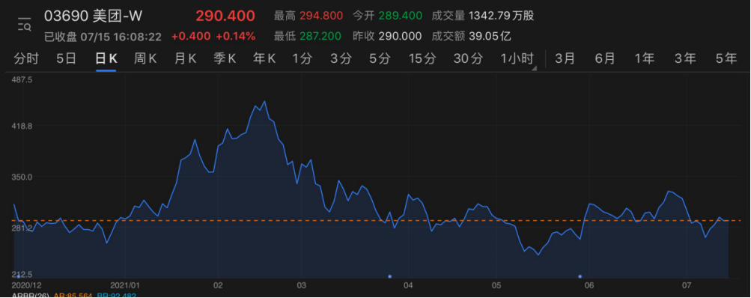The height and width of the screenshot is (298, 751).
Task: Click the 最高 value 294.800
Action: point(321,16)
